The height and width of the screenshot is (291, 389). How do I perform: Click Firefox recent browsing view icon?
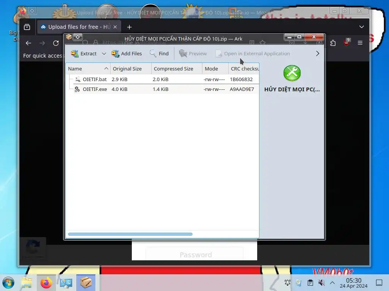pos(27,27)
